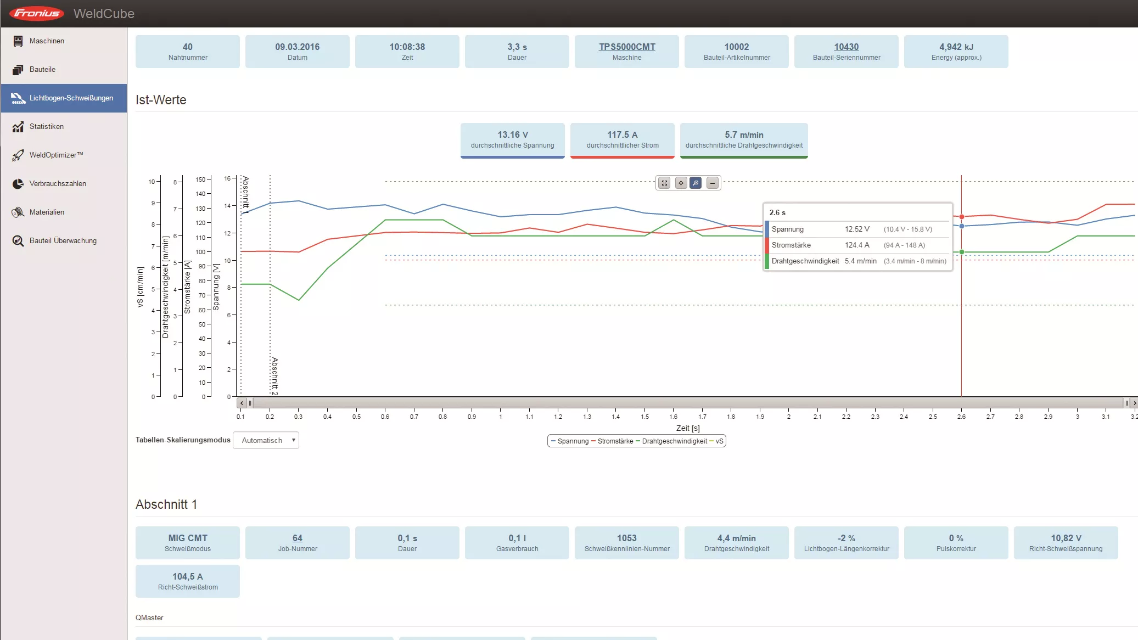
Task: Click the chart scrollbar right arrow
Action: pos(1134,403)
